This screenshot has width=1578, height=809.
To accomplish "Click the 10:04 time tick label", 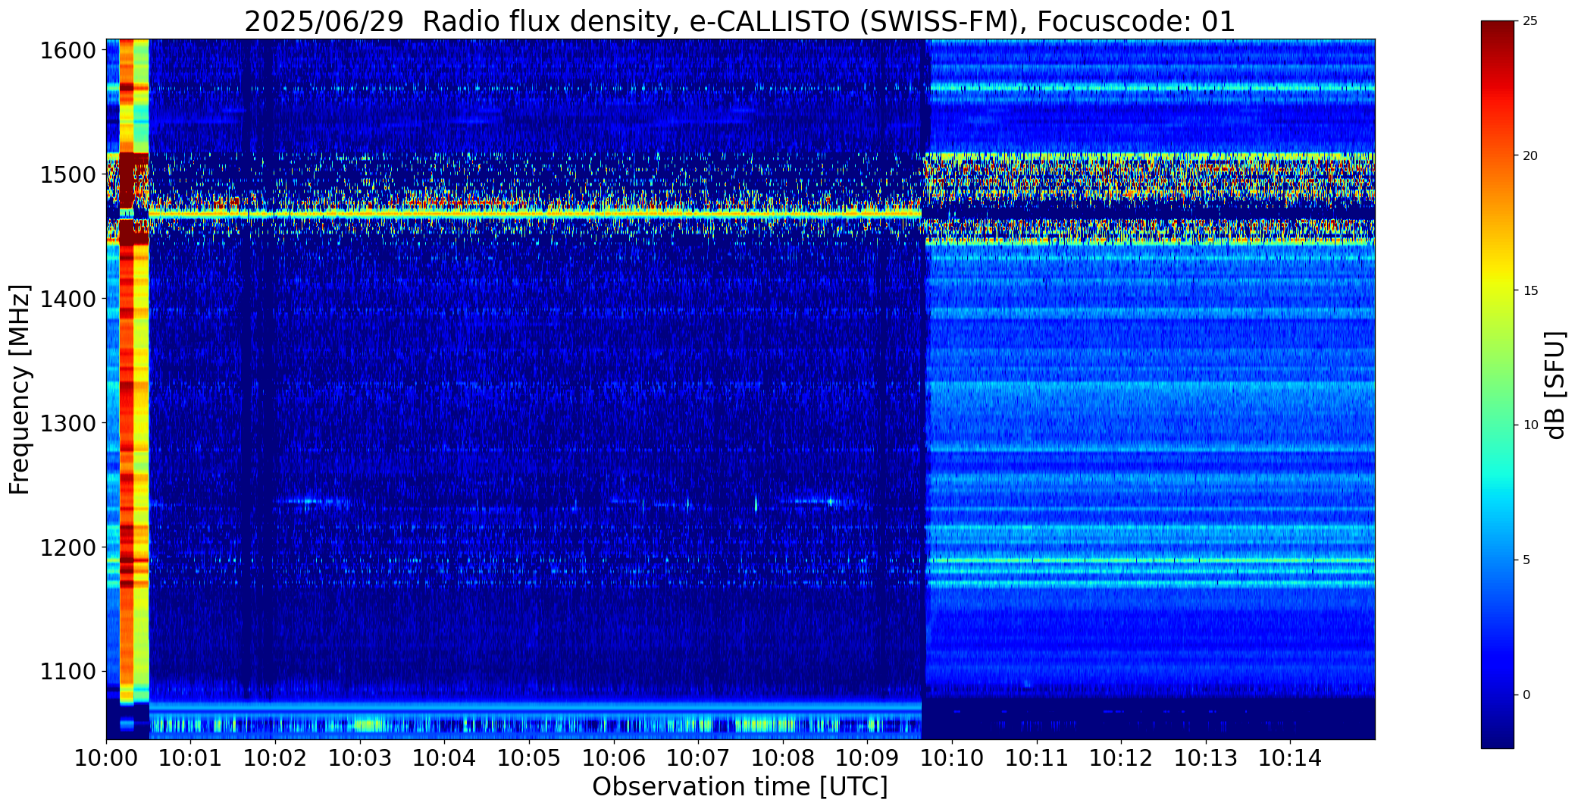I will click(445, 758).
